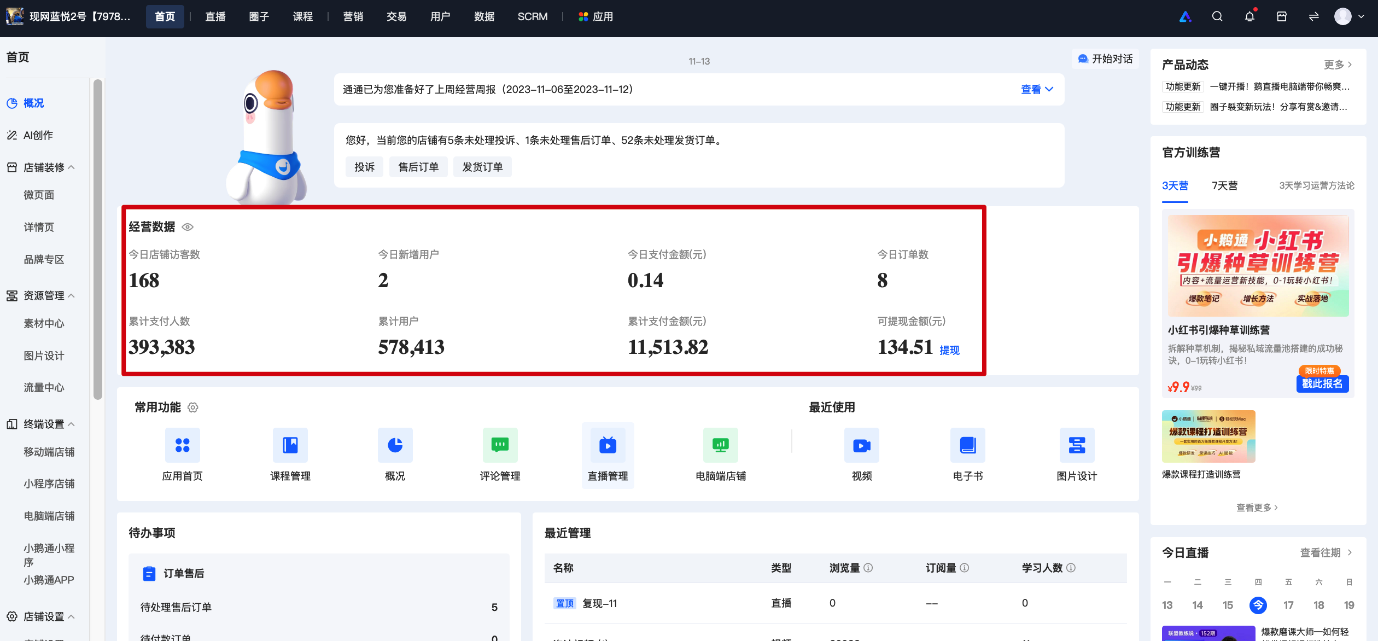
Task: Click 待处理售后订单 row
Action: (x=319, y=607)
